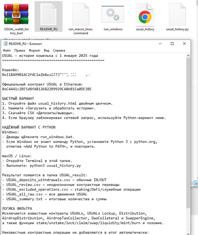The height and width of the screenshot is (235, 198).
Task: Click the vertical scrollbar thumb in Notepad
Action: point(188,133)
